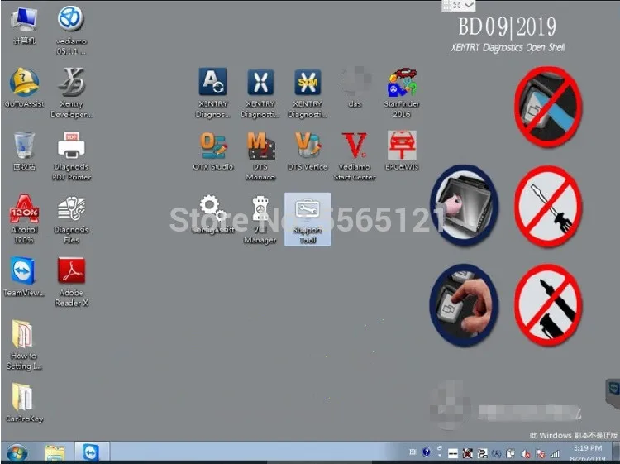Launch the DTS Venice shortcut

click(308, 151)
